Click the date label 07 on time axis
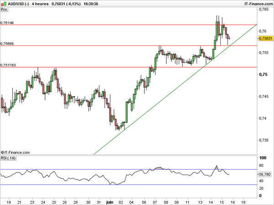The image size is (274, 205). point(155,202)
